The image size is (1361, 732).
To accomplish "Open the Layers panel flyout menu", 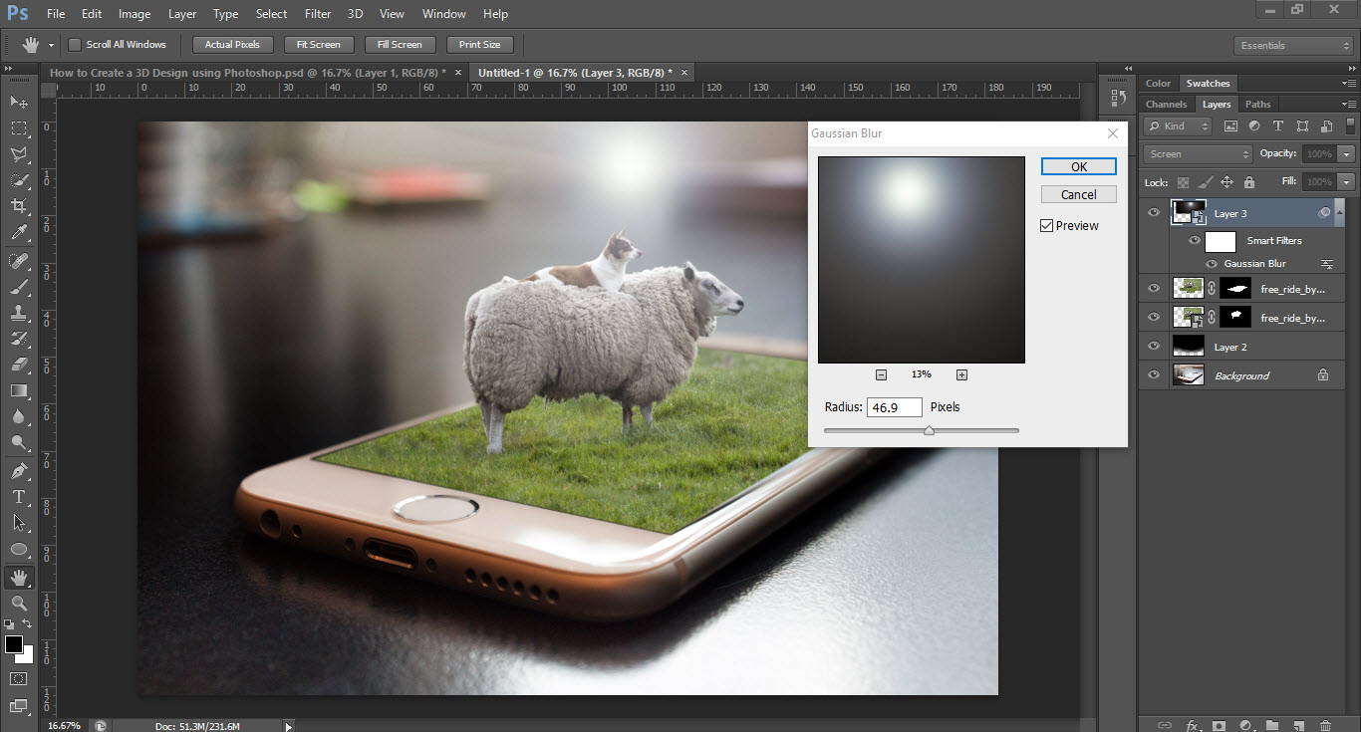I will [x=1349, y=105].
